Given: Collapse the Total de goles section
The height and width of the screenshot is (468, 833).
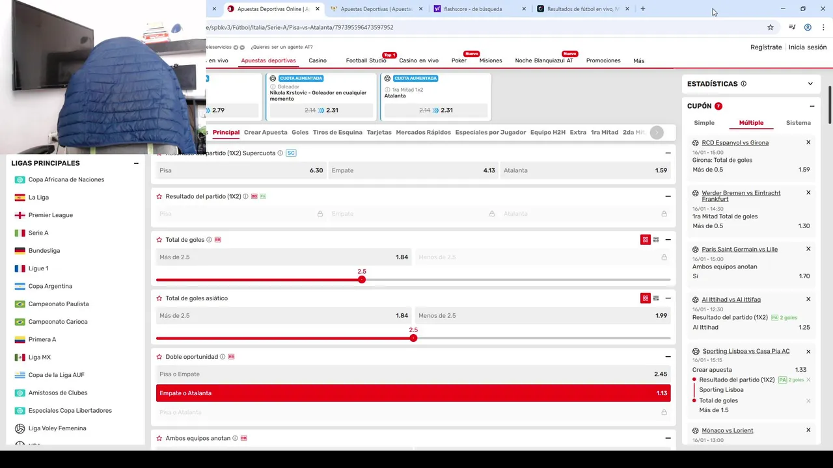Looking at the screenshot, I should pos(668,240).
